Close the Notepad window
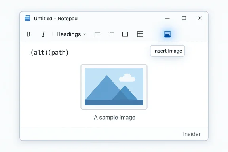 [199, 18]
